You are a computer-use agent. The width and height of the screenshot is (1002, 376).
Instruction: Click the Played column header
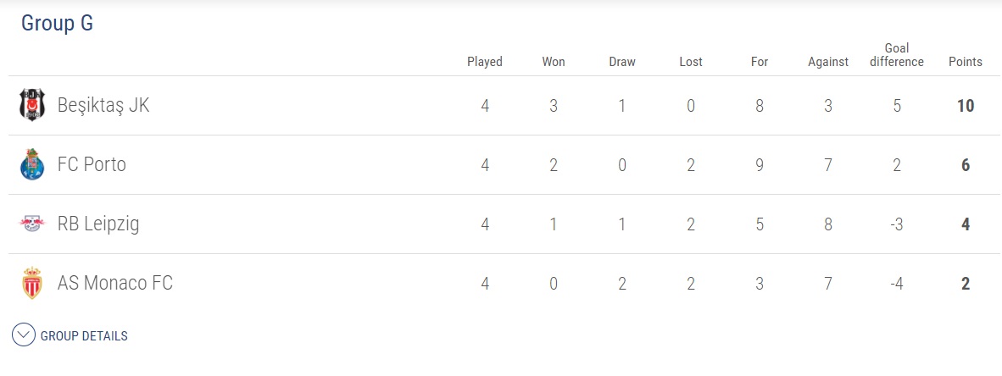tap(485, 62)
